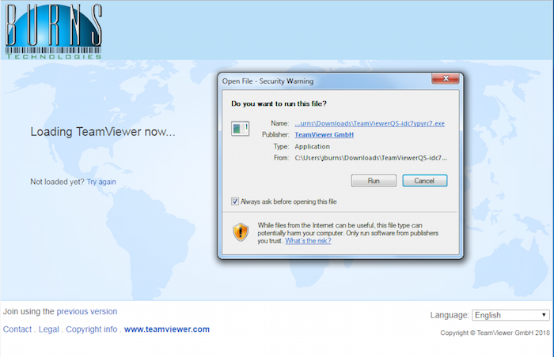Open the TeamViewer GmbH publisher link
Image resolution: width=554 pixels, height=357 pixels.
(324, 135)
